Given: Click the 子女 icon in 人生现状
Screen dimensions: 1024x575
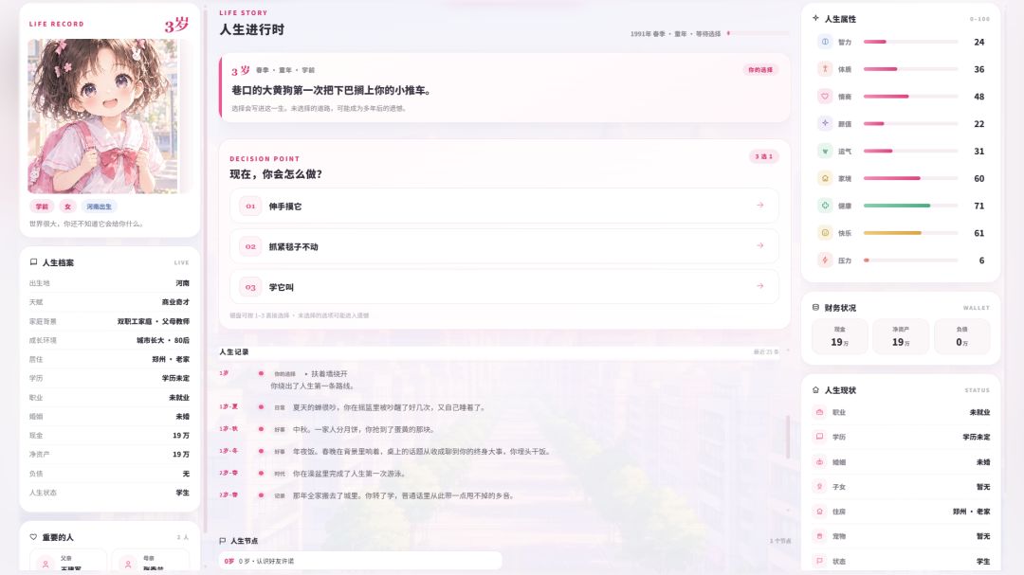Looking at the screenshot, I should 819,487.
